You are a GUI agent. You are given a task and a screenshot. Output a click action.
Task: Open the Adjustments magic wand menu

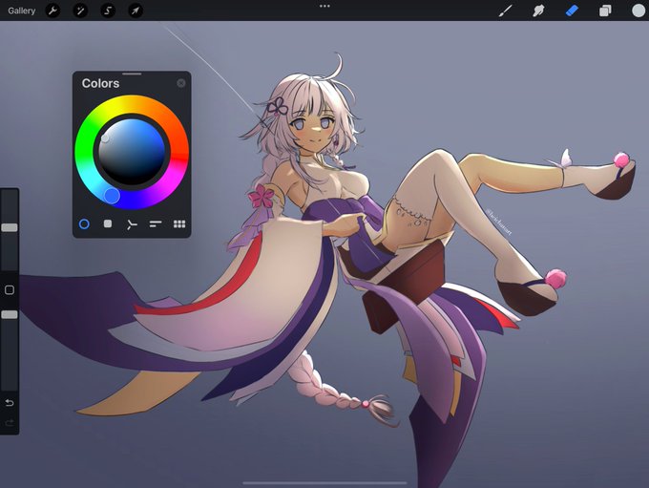tap(80, 11)
